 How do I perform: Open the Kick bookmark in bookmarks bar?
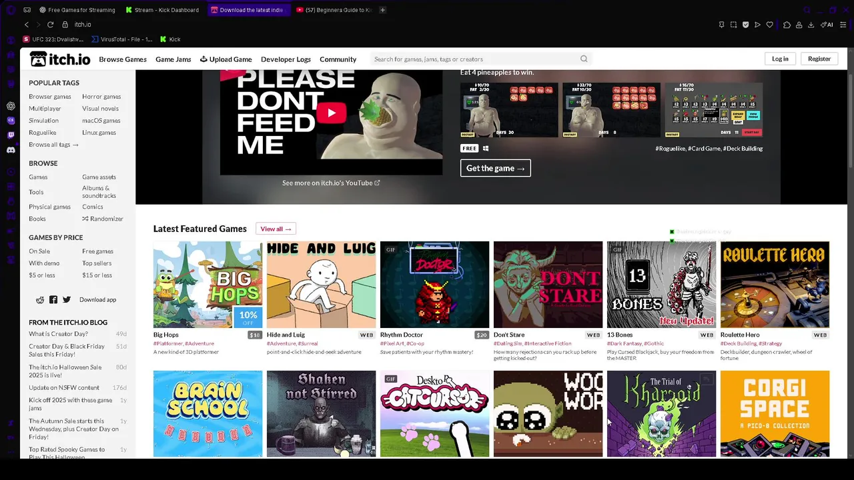[171, 39]
